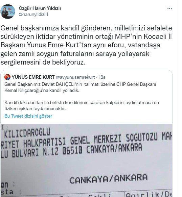
Task: Click quoted paragraph starting 'Kandil'deki dostları'
Action: (82, 105)
